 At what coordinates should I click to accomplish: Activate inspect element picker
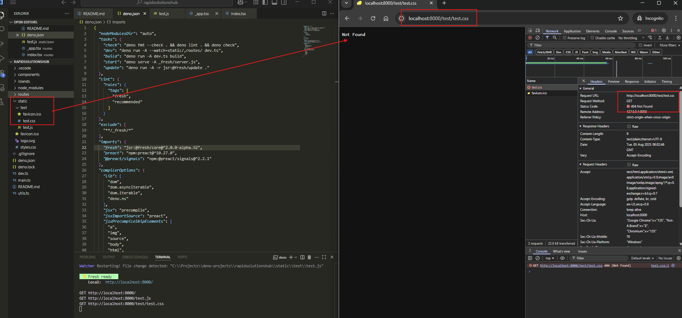530,31
